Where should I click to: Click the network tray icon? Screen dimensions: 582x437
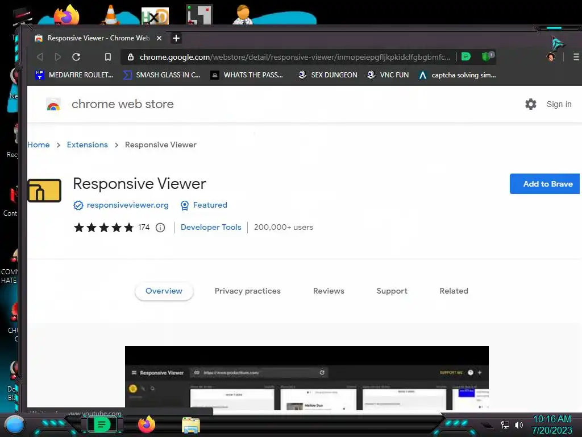505,424
